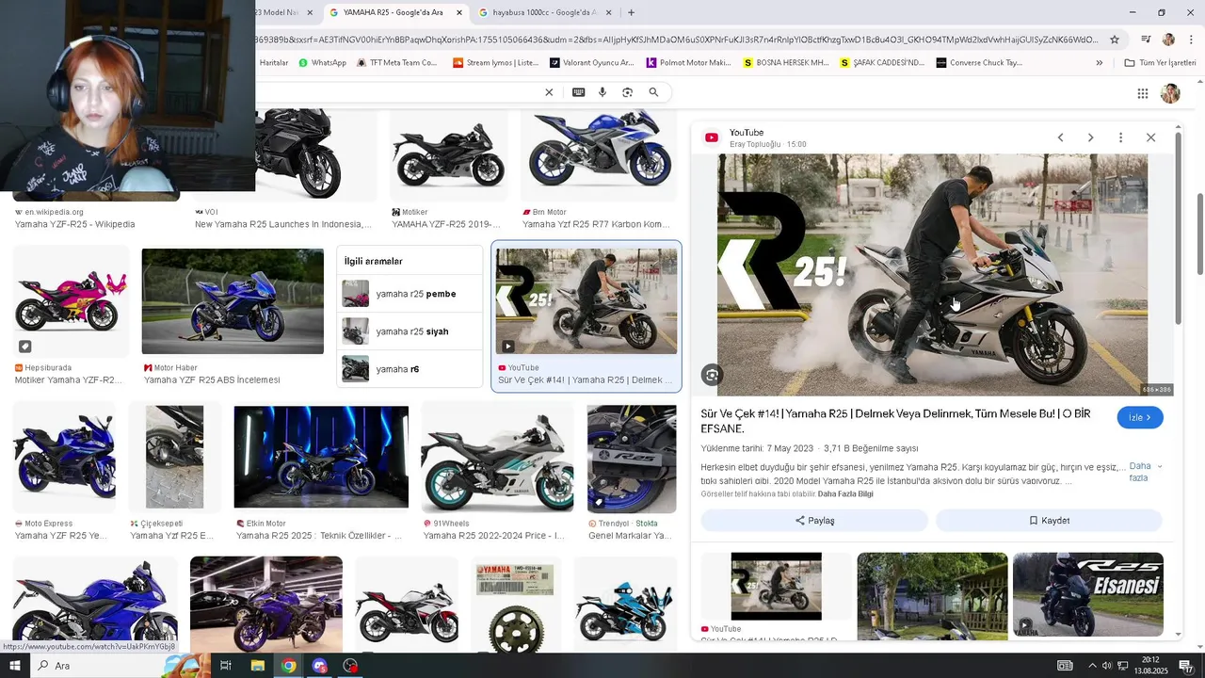
Task: Open Task View on taskbar
Action: click(226, 666)
